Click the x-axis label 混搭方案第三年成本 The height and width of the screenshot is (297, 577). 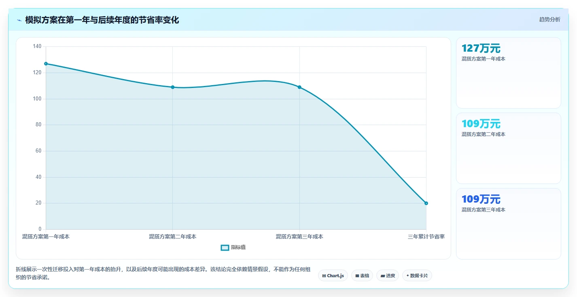(x=299, y=236)
